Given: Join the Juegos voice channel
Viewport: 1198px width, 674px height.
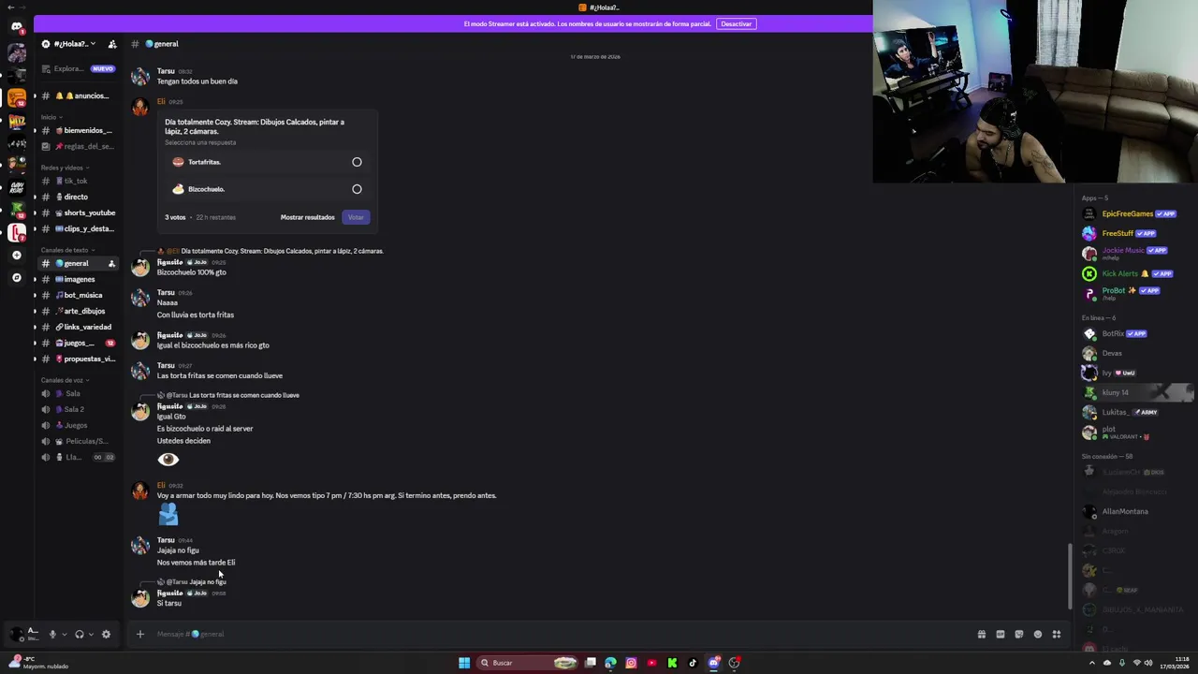Looking at the screenshot, I should 78,425.
